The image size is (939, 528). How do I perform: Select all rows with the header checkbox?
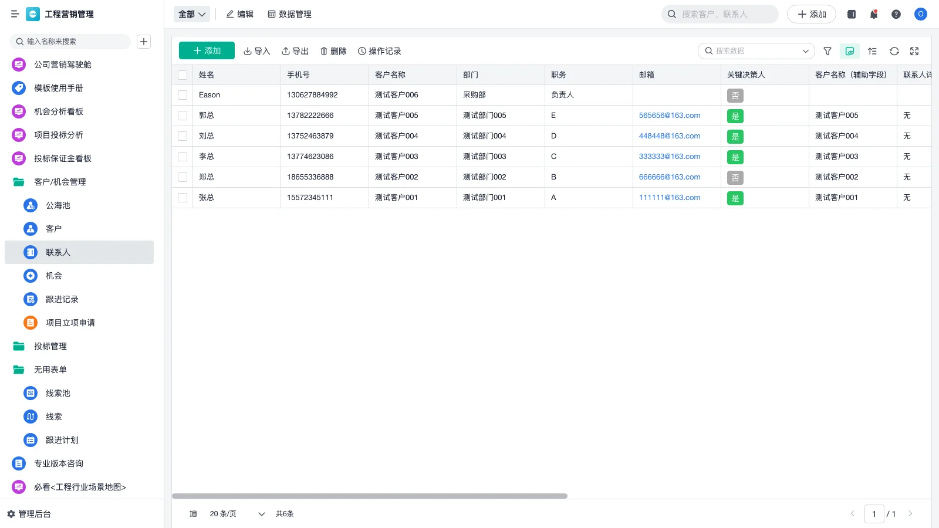click(183, 75)
